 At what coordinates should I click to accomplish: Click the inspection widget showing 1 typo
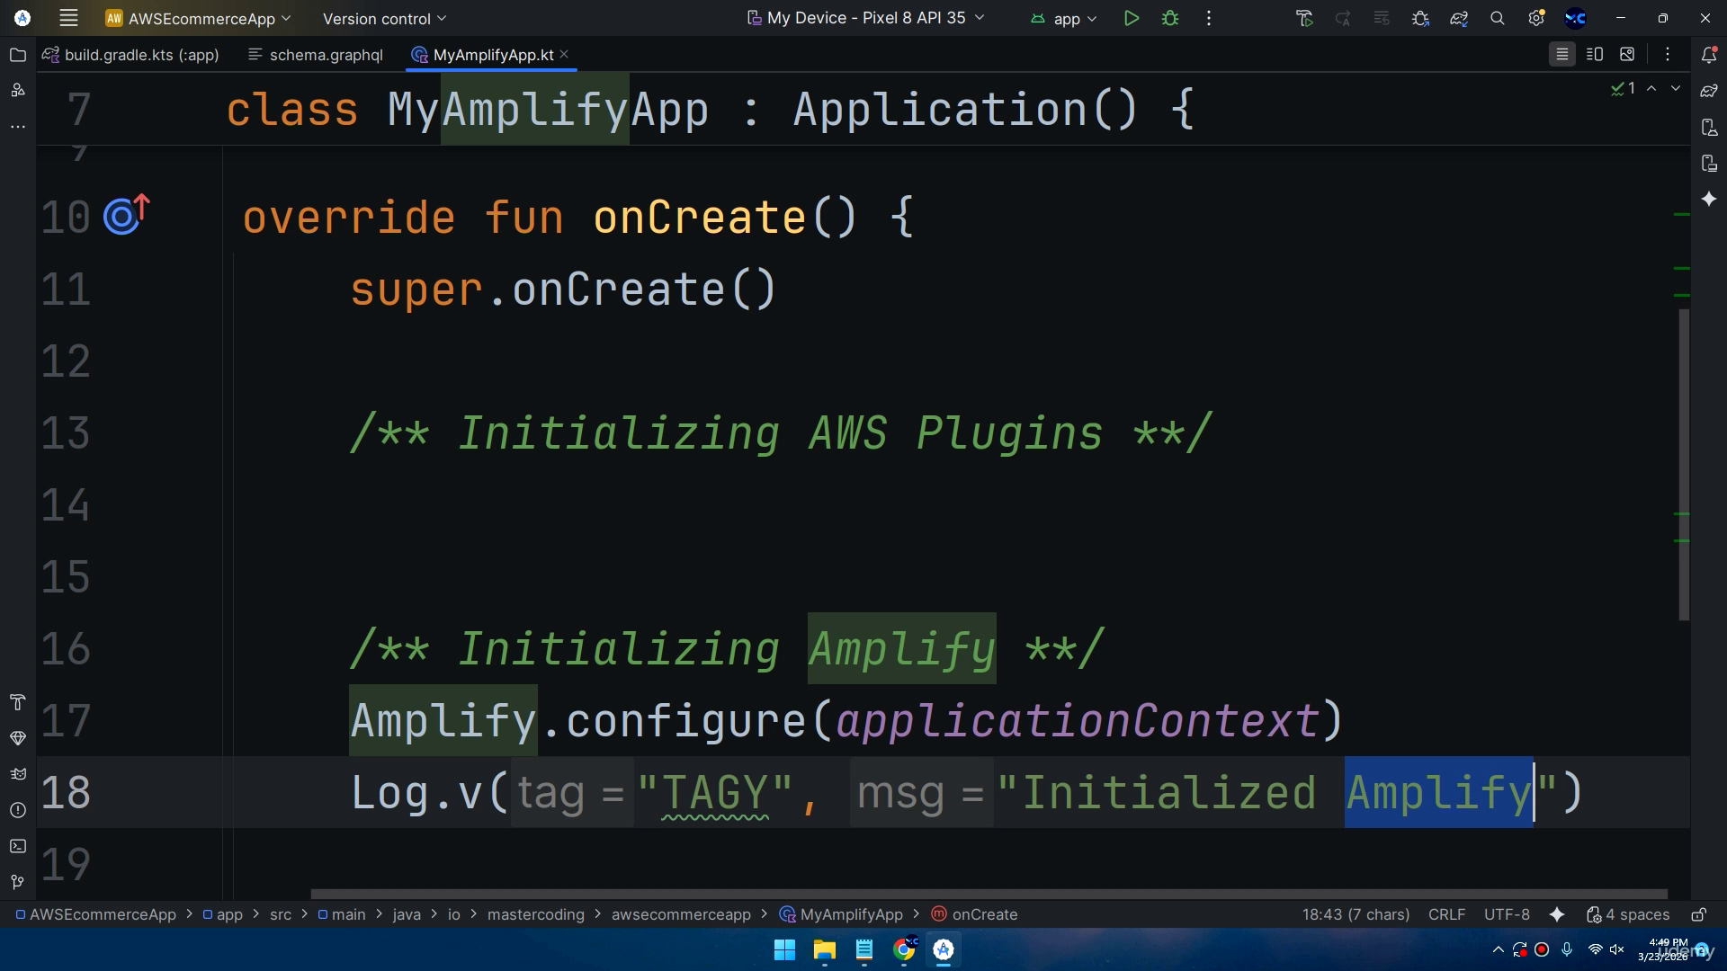(x=1623, y=88)
